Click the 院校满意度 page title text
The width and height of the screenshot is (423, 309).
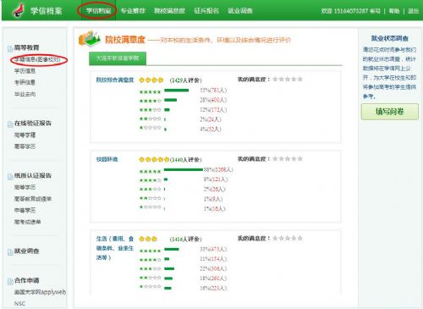click(125, 40)
